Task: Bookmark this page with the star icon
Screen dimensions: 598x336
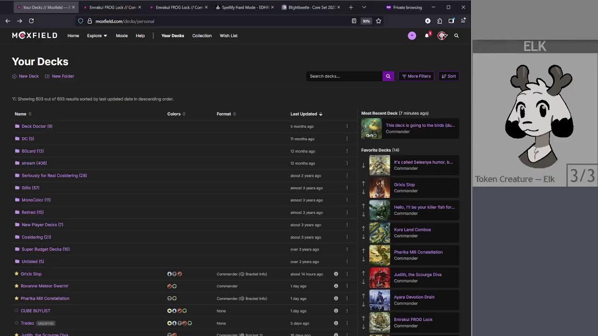Action: click(378, 21)
